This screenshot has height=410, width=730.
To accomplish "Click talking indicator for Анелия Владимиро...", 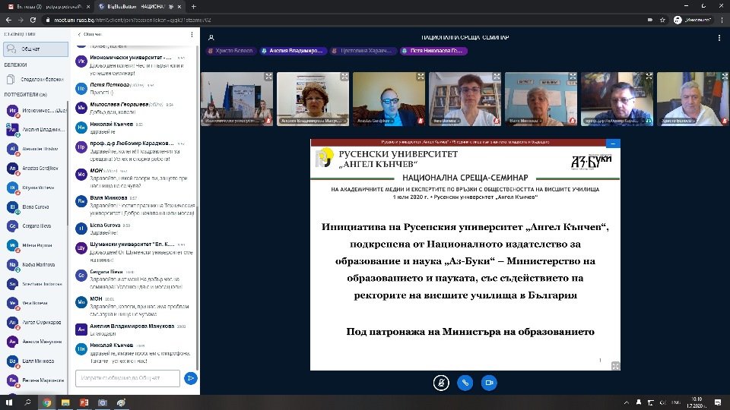I will [293, 51].
